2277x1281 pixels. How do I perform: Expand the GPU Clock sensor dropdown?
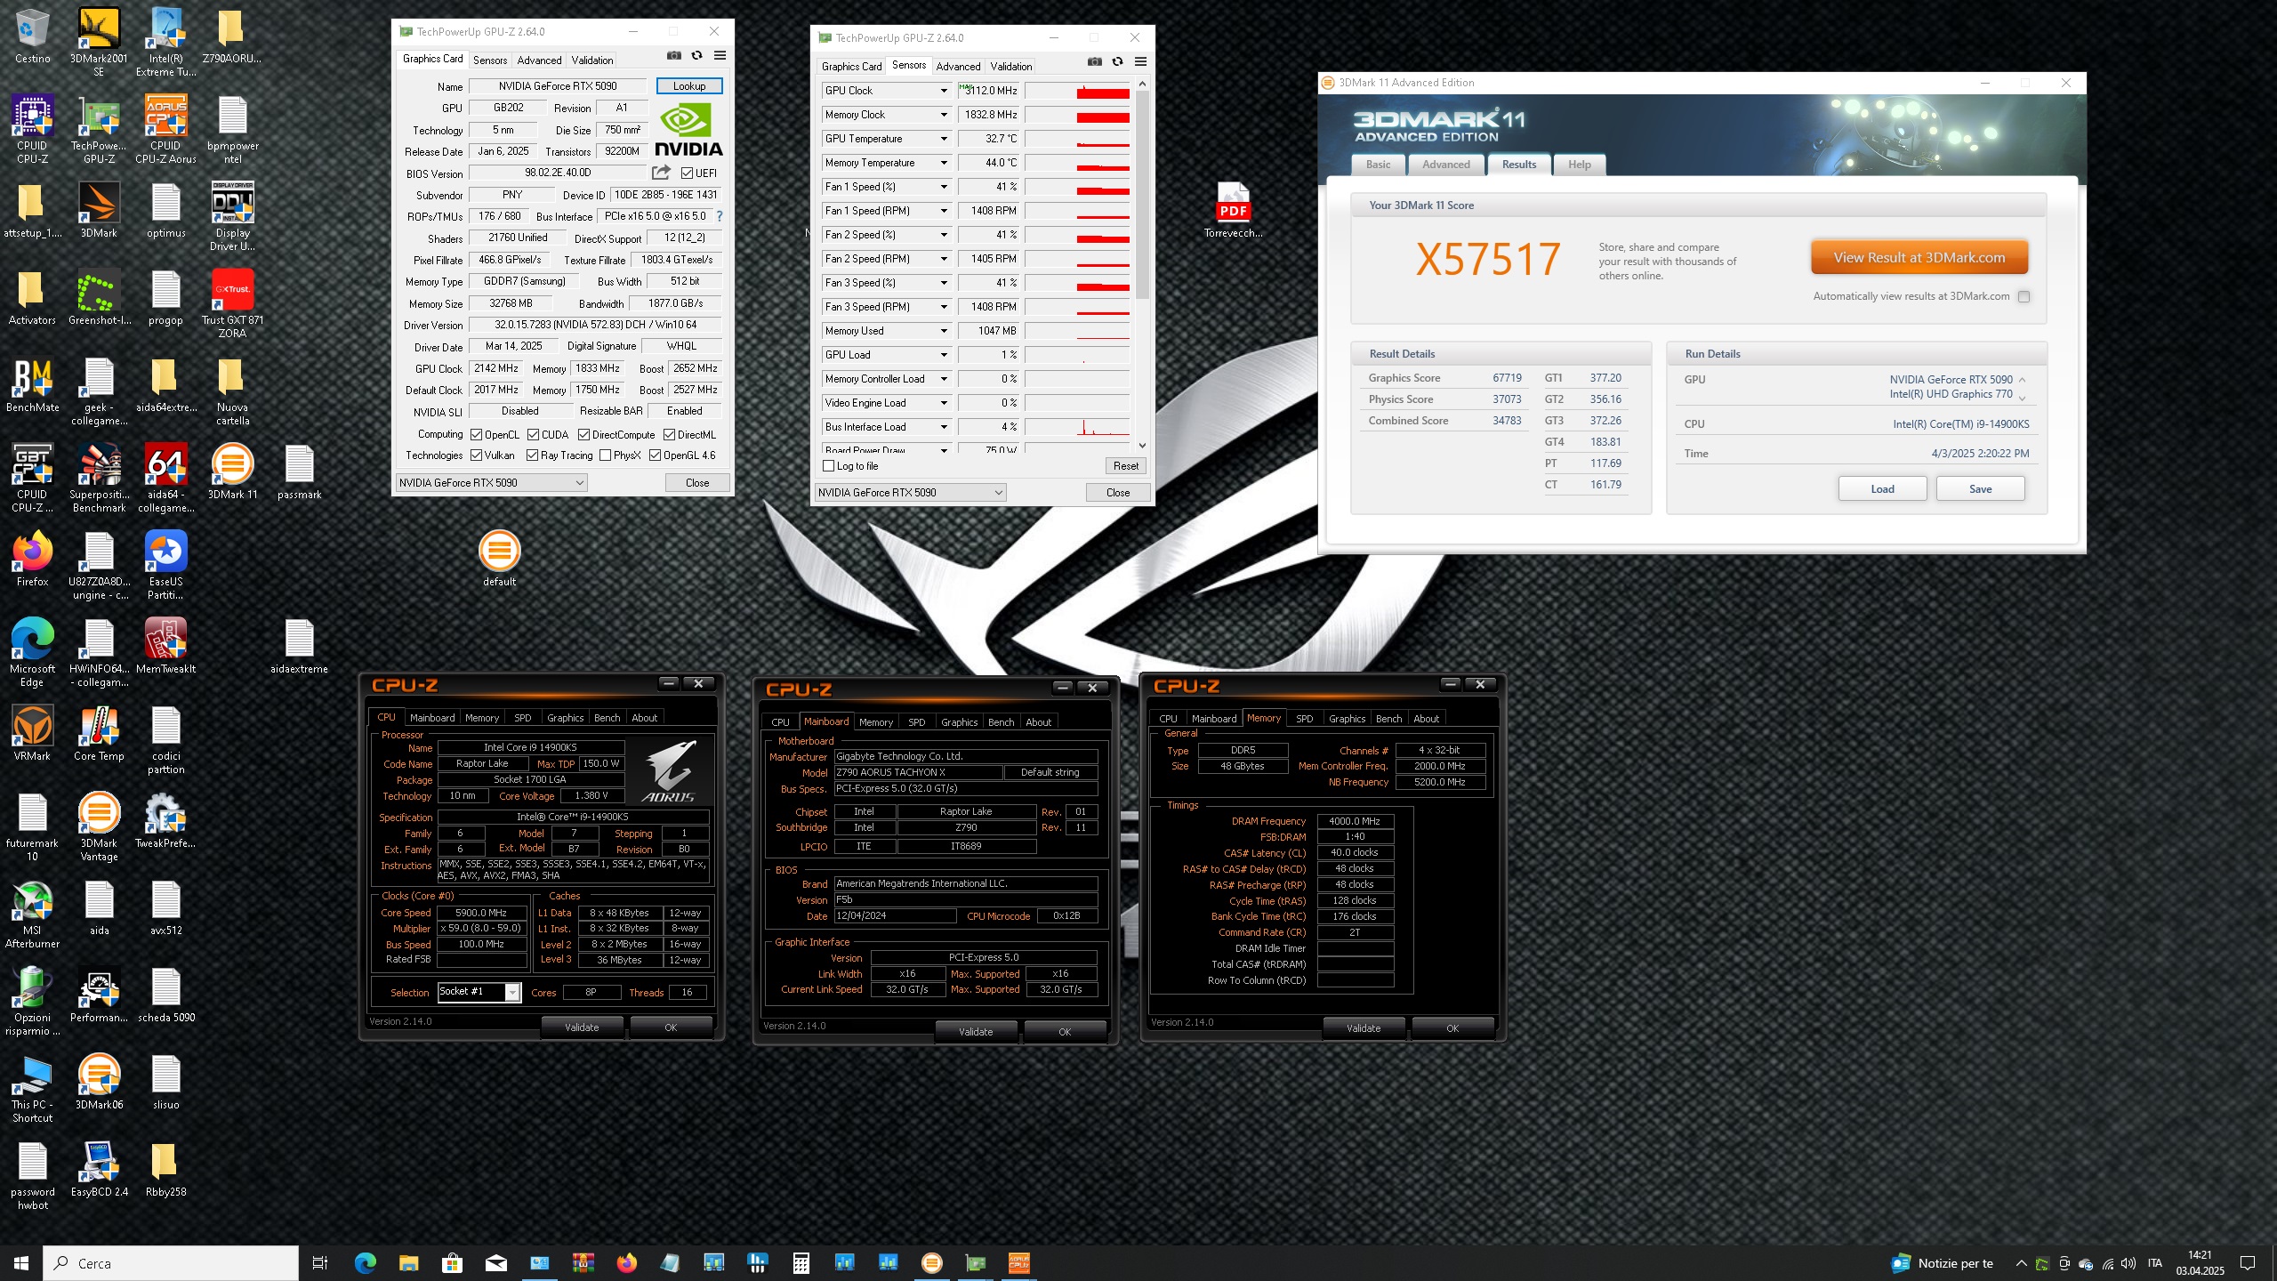(944, 91)
